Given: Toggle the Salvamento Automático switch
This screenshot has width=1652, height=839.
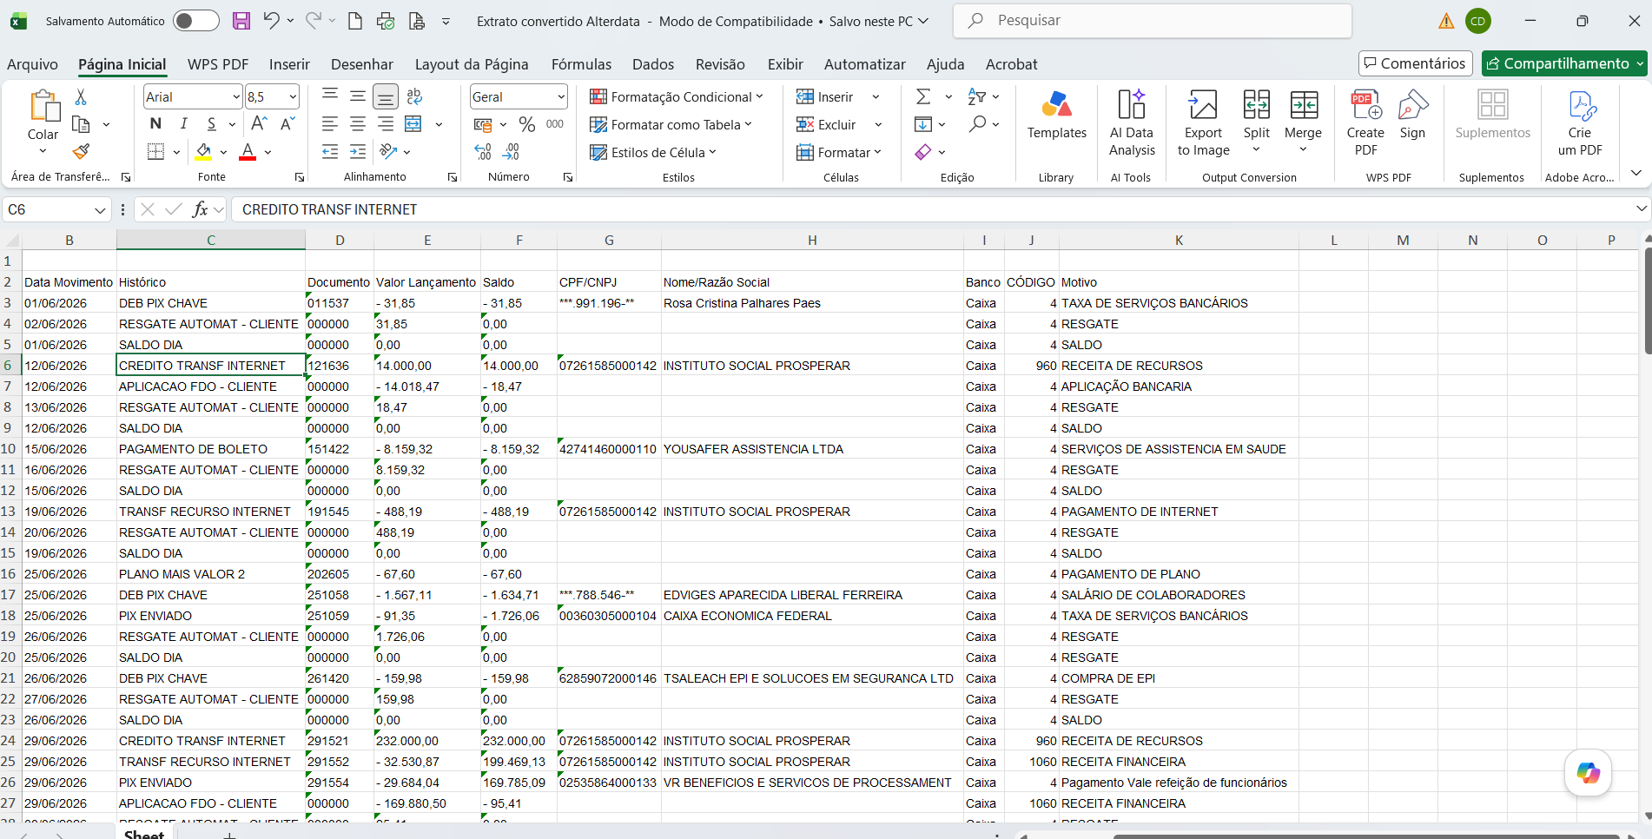Looking at the screenshot, I should [195, 21].
